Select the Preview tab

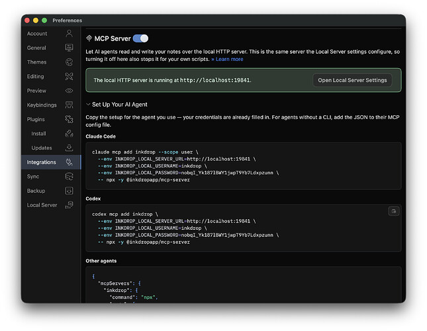click(51, 91)
